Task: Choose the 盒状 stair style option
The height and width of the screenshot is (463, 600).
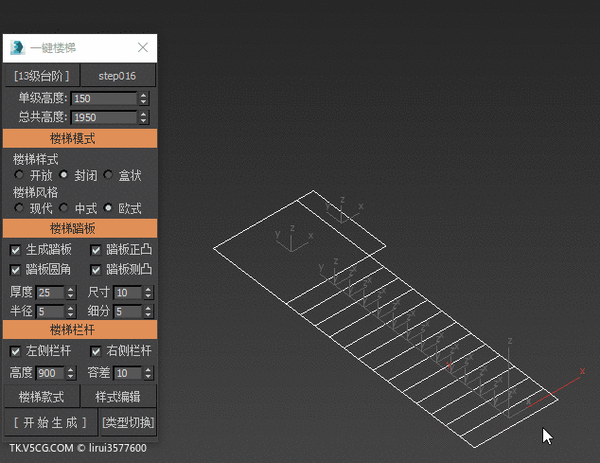Action: point(109,175)
